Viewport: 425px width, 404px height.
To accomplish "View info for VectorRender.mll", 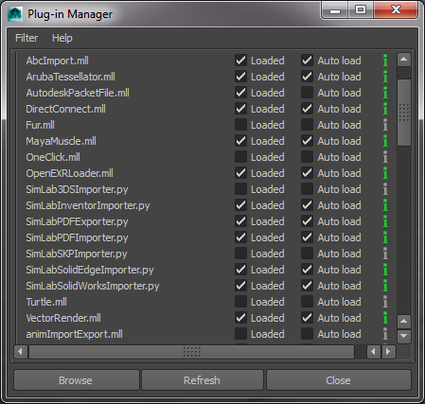I will [385, 318].
